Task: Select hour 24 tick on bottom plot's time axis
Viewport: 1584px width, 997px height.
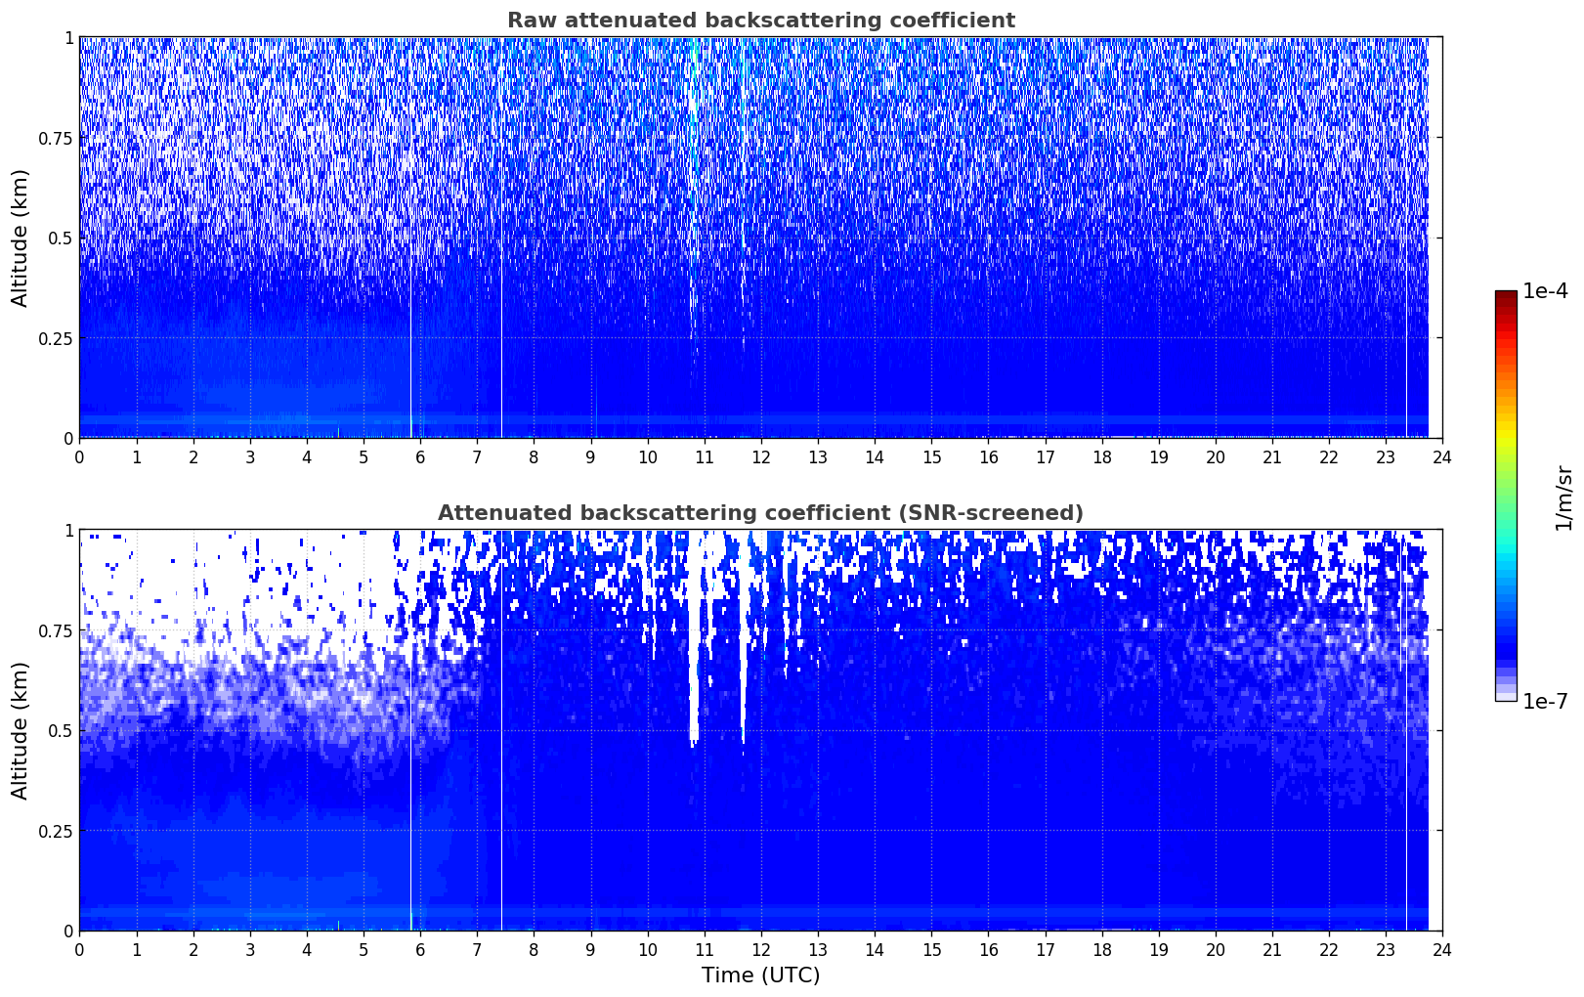Action: [x=1441, y=949]
